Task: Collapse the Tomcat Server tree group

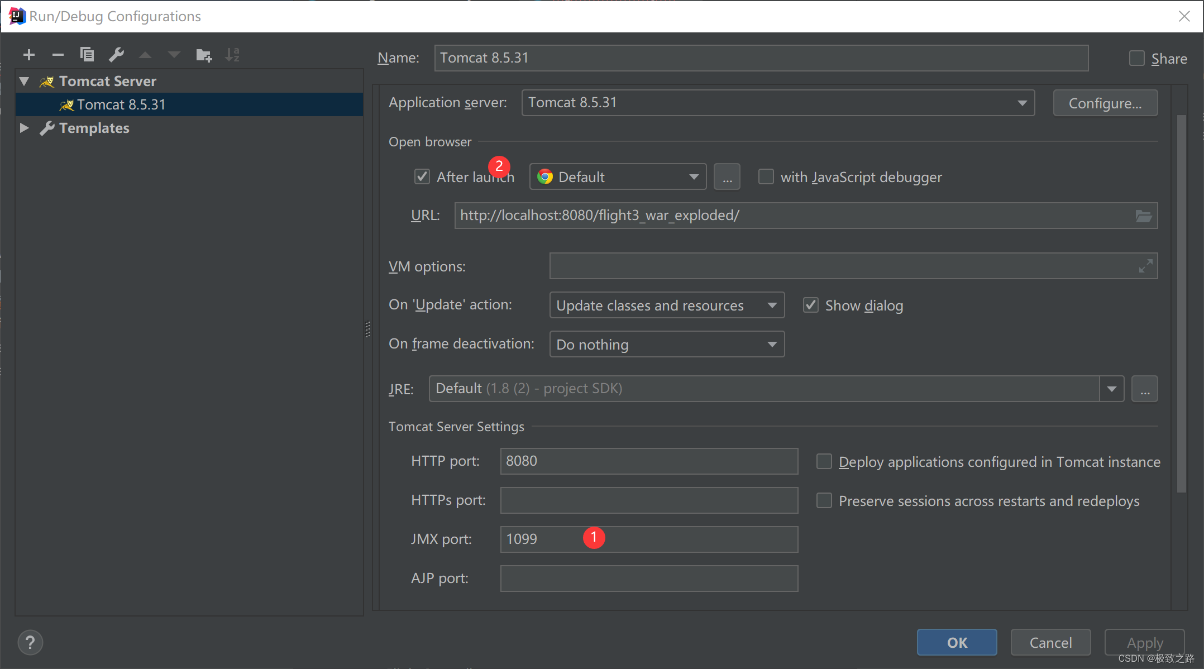Action: tap(24, 82)
